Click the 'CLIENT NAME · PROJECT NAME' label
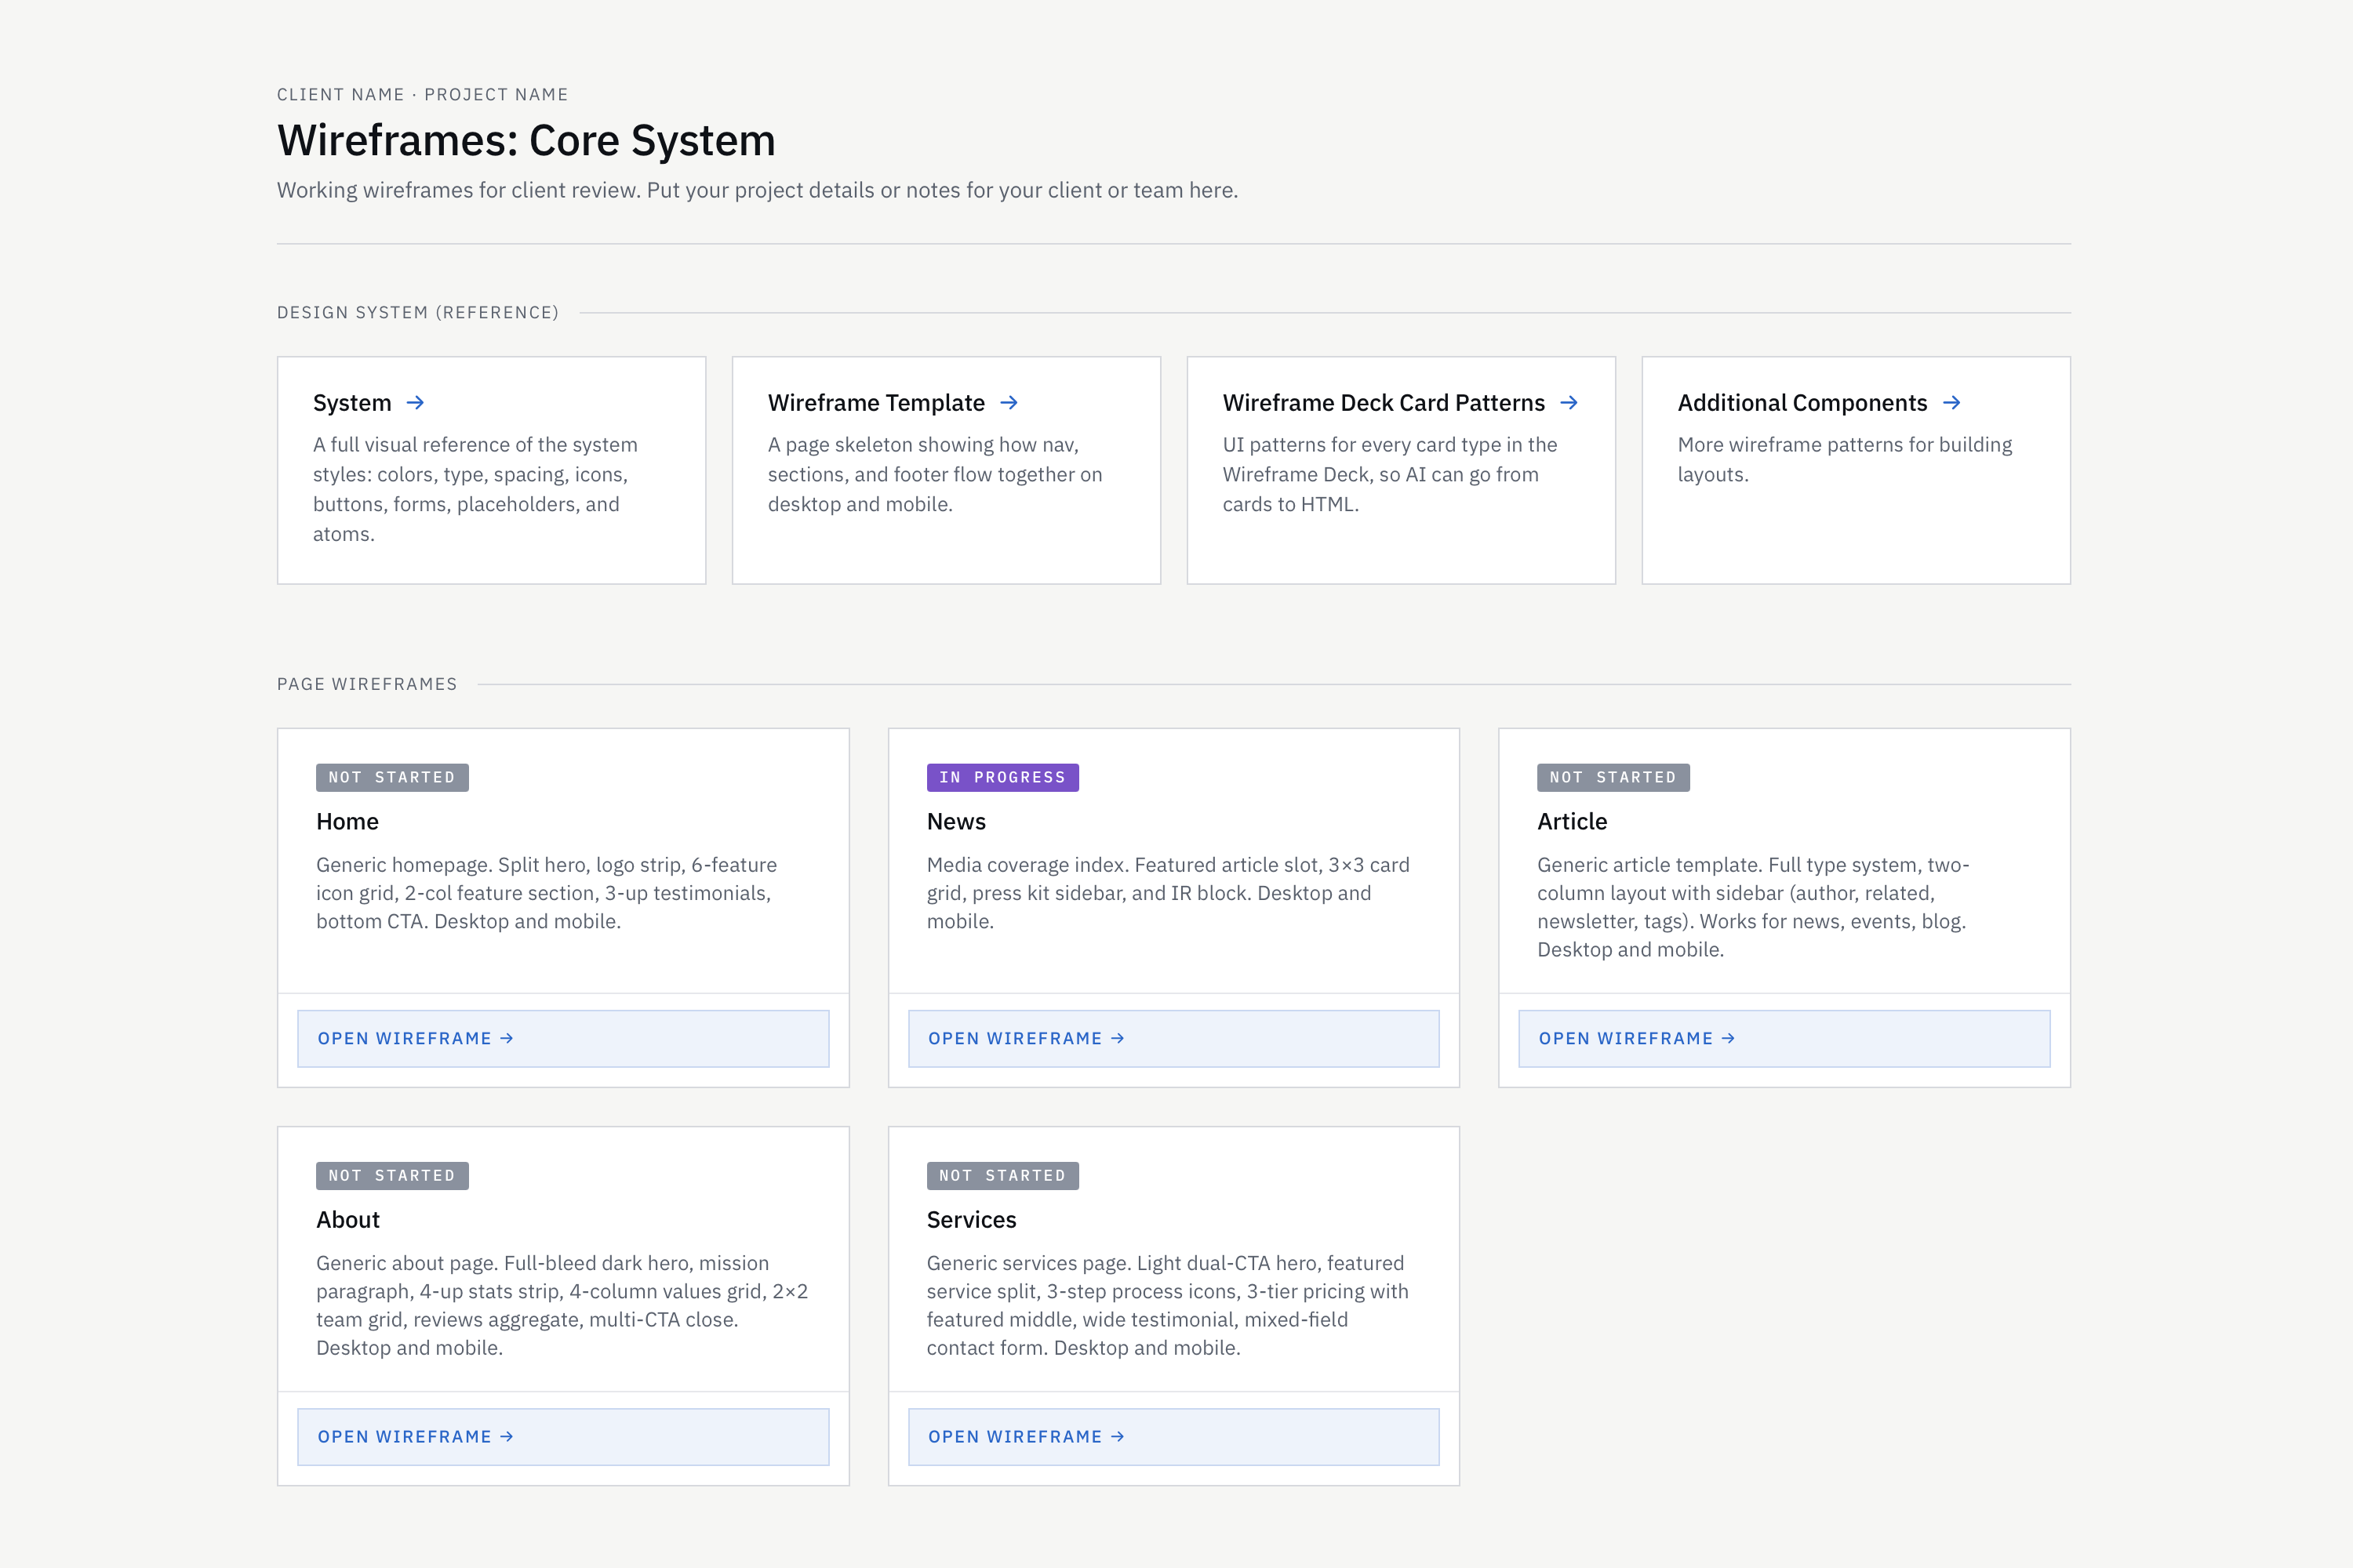2353x1568 pixels. (422, 95)
